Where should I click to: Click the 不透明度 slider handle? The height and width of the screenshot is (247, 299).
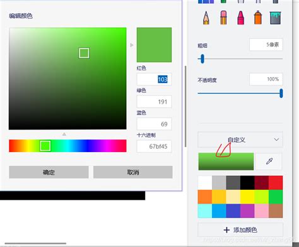click(x=281, y=93)
